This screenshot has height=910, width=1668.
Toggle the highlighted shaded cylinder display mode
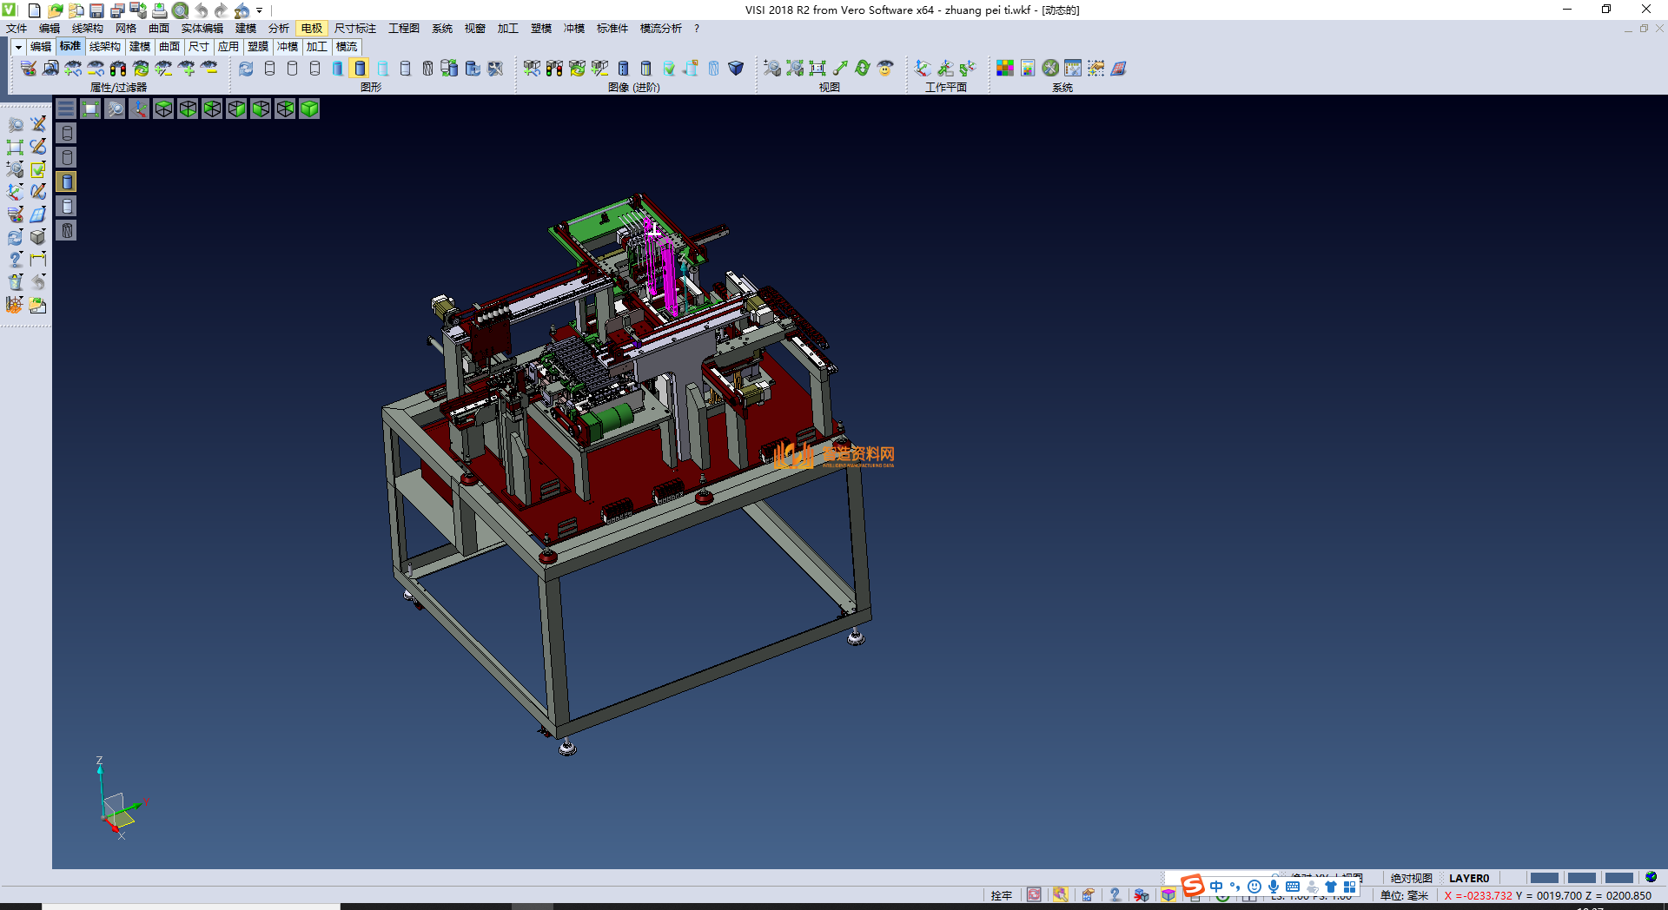coord(360,68)
